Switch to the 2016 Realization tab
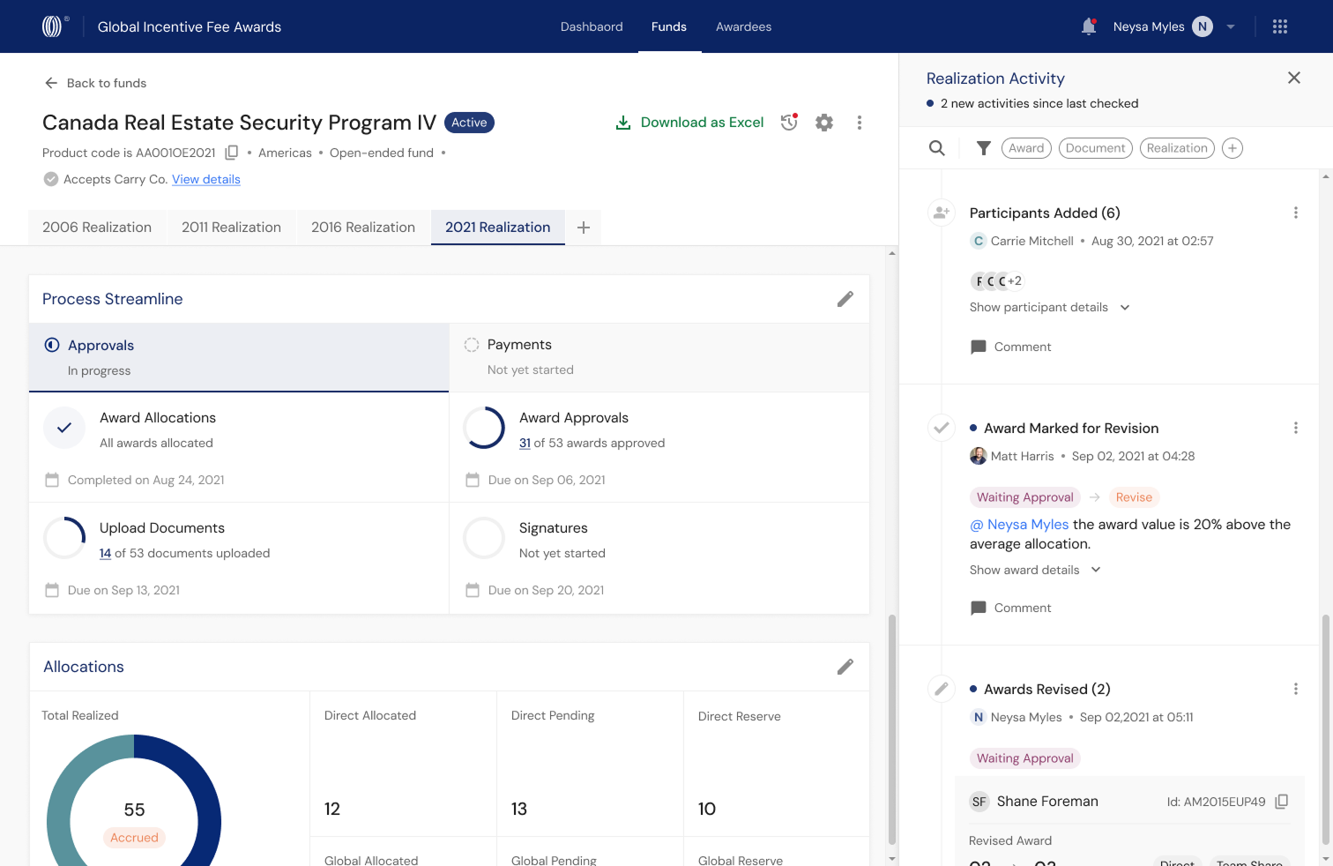The image size is (1333, 866). point(363,228)
